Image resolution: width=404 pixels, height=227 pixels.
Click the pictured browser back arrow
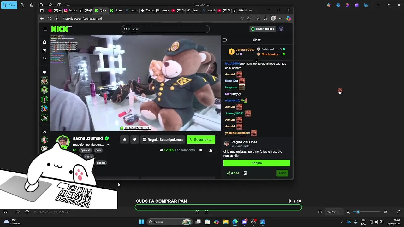click(42, 19)
